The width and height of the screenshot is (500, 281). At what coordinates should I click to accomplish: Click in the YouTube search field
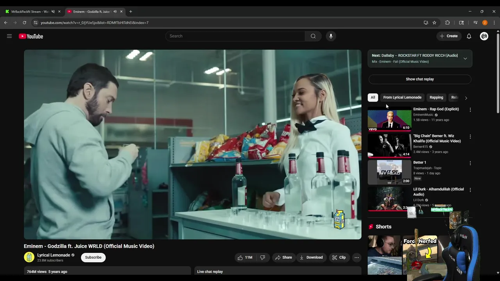235,36
